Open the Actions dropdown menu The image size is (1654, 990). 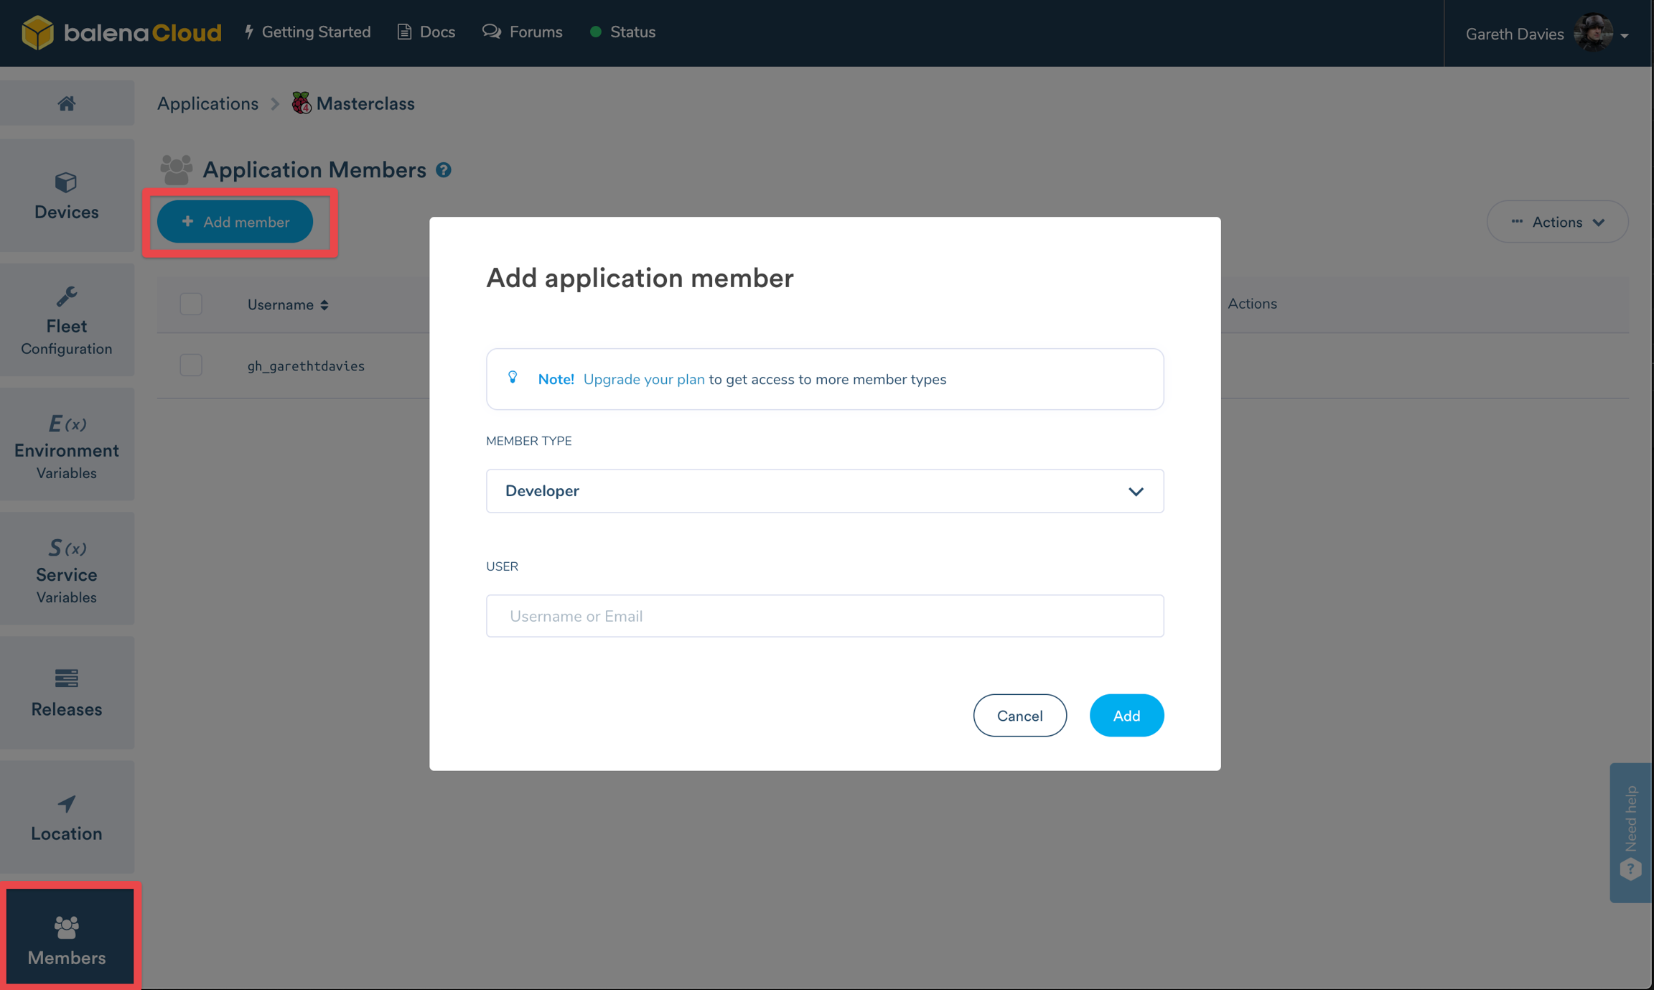coord(1556,222)
